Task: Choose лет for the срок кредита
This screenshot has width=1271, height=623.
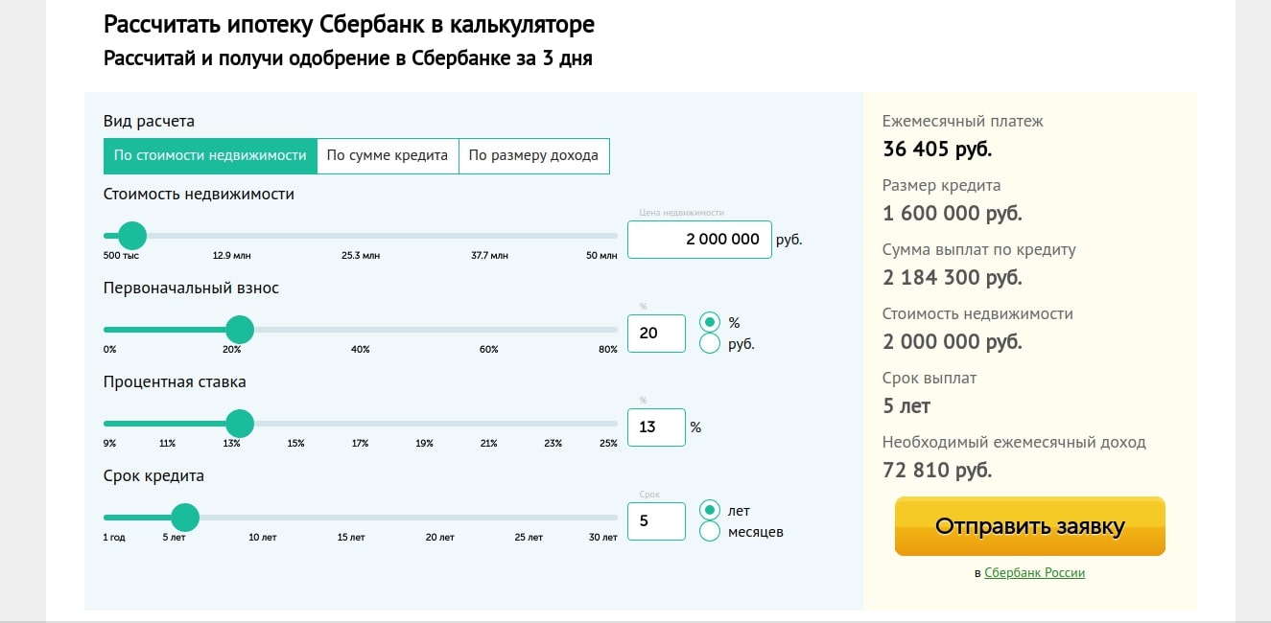Action: (710, 510)
